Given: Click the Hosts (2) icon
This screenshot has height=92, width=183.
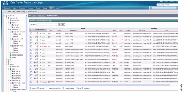Looking at the screenshot, I should tap(10, 23).
